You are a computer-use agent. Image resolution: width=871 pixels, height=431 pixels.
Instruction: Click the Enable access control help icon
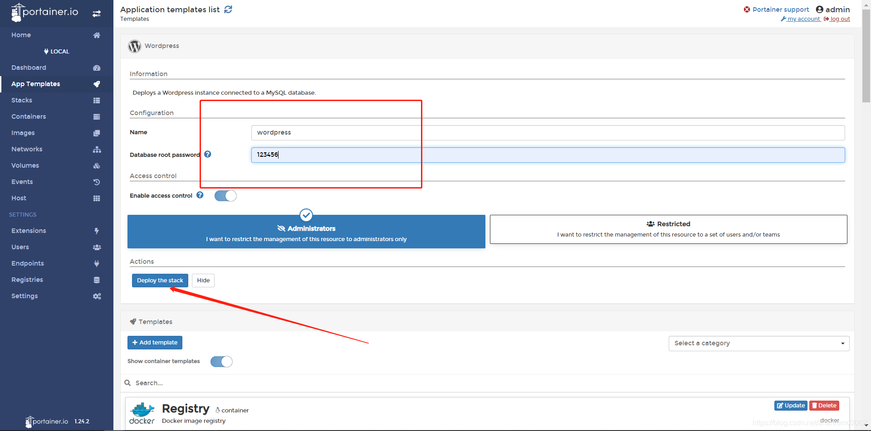coord(200,195)
